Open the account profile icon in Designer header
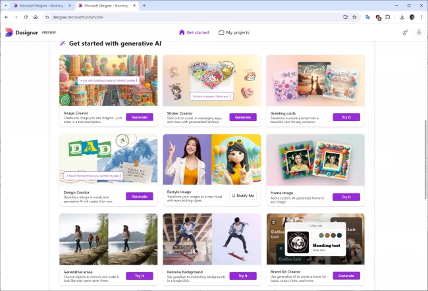The image size is (428, 291). coord(419,32)
